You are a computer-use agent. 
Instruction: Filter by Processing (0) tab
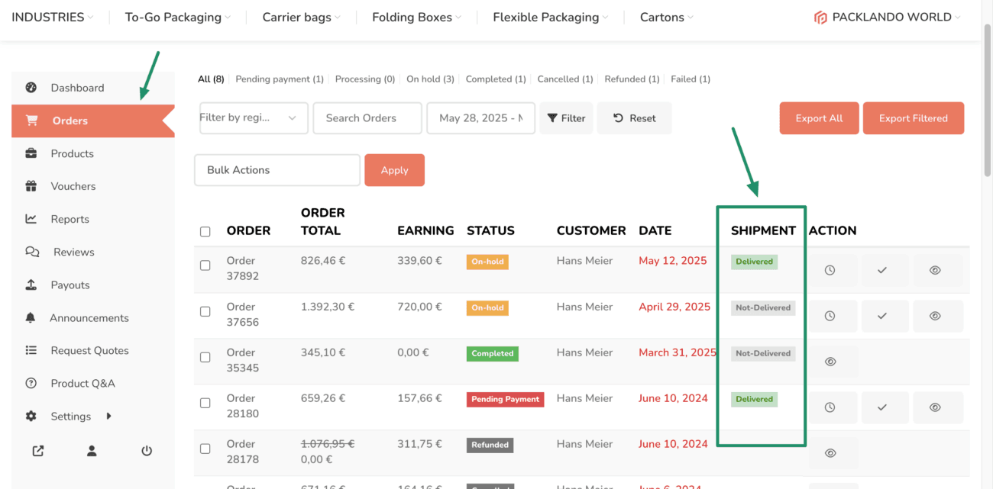click(365, 79)
